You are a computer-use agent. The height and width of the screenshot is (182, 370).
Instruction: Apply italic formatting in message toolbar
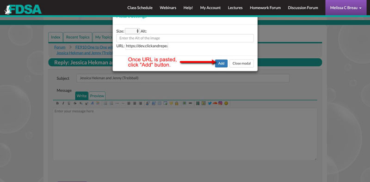[63, 103]
